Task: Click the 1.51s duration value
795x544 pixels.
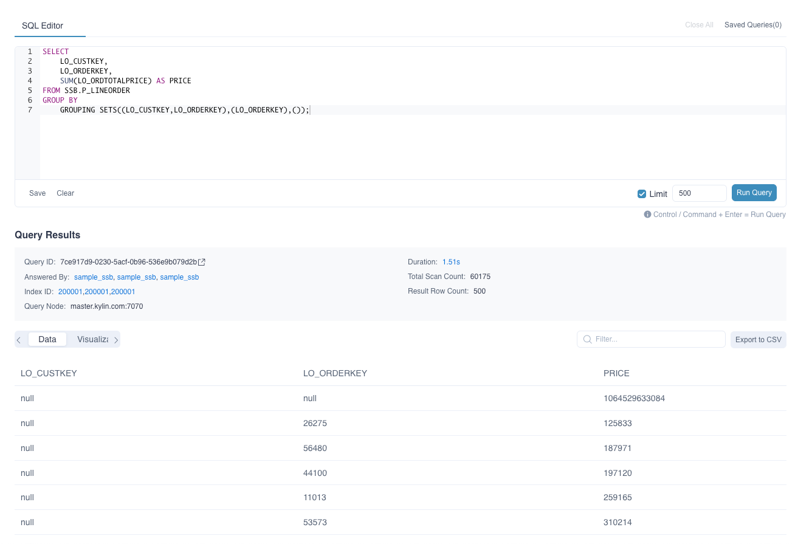Action: point(451,262)
